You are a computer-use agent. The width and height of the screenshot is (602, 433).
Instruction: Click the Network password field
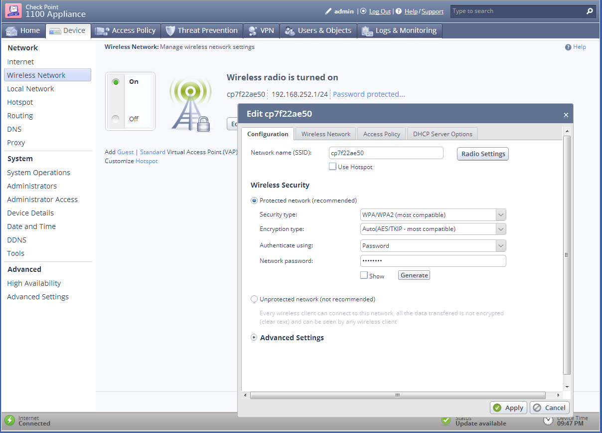(x=433, y=261)
